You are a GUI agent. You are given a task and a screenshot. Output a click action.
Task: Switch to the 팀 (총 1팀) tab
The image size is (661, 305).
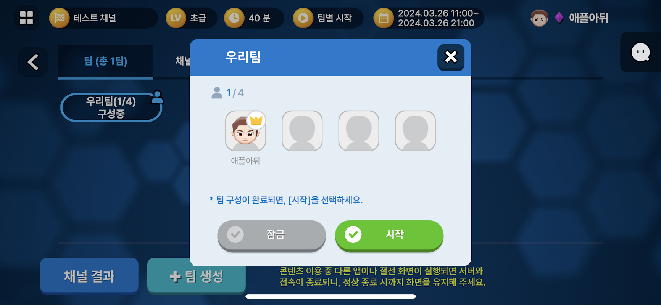tap(106, 61)
